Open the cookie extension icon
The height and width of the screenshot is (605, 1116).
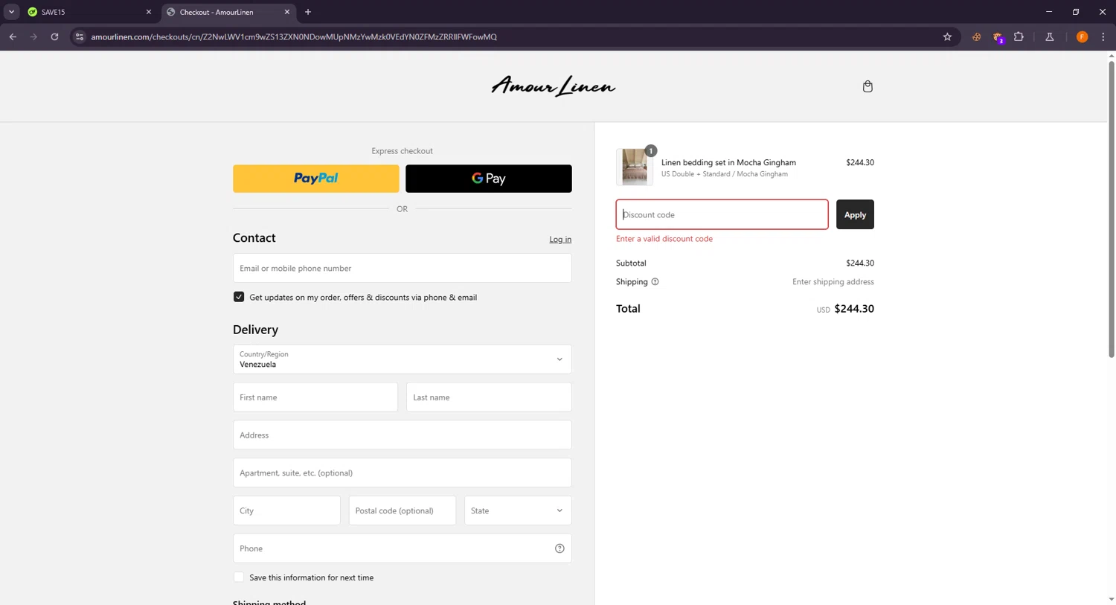(x=976, y=36)
